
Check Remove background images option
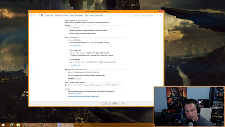69,34
